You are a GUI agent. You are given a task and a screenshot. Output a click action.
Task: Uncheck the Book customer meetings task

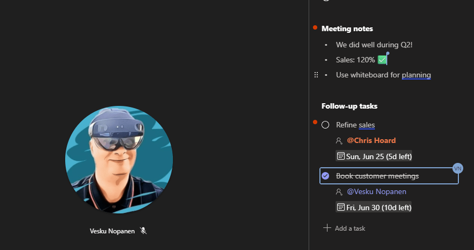325,176
